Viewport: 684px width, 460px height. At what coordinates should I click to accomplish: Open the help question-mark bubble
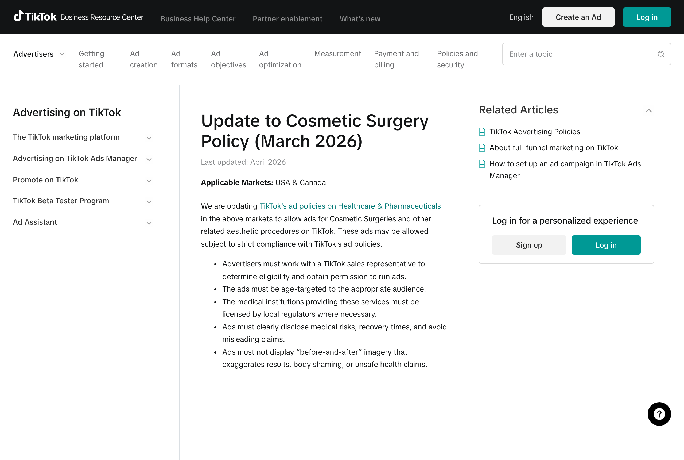[x=659, y=414]
